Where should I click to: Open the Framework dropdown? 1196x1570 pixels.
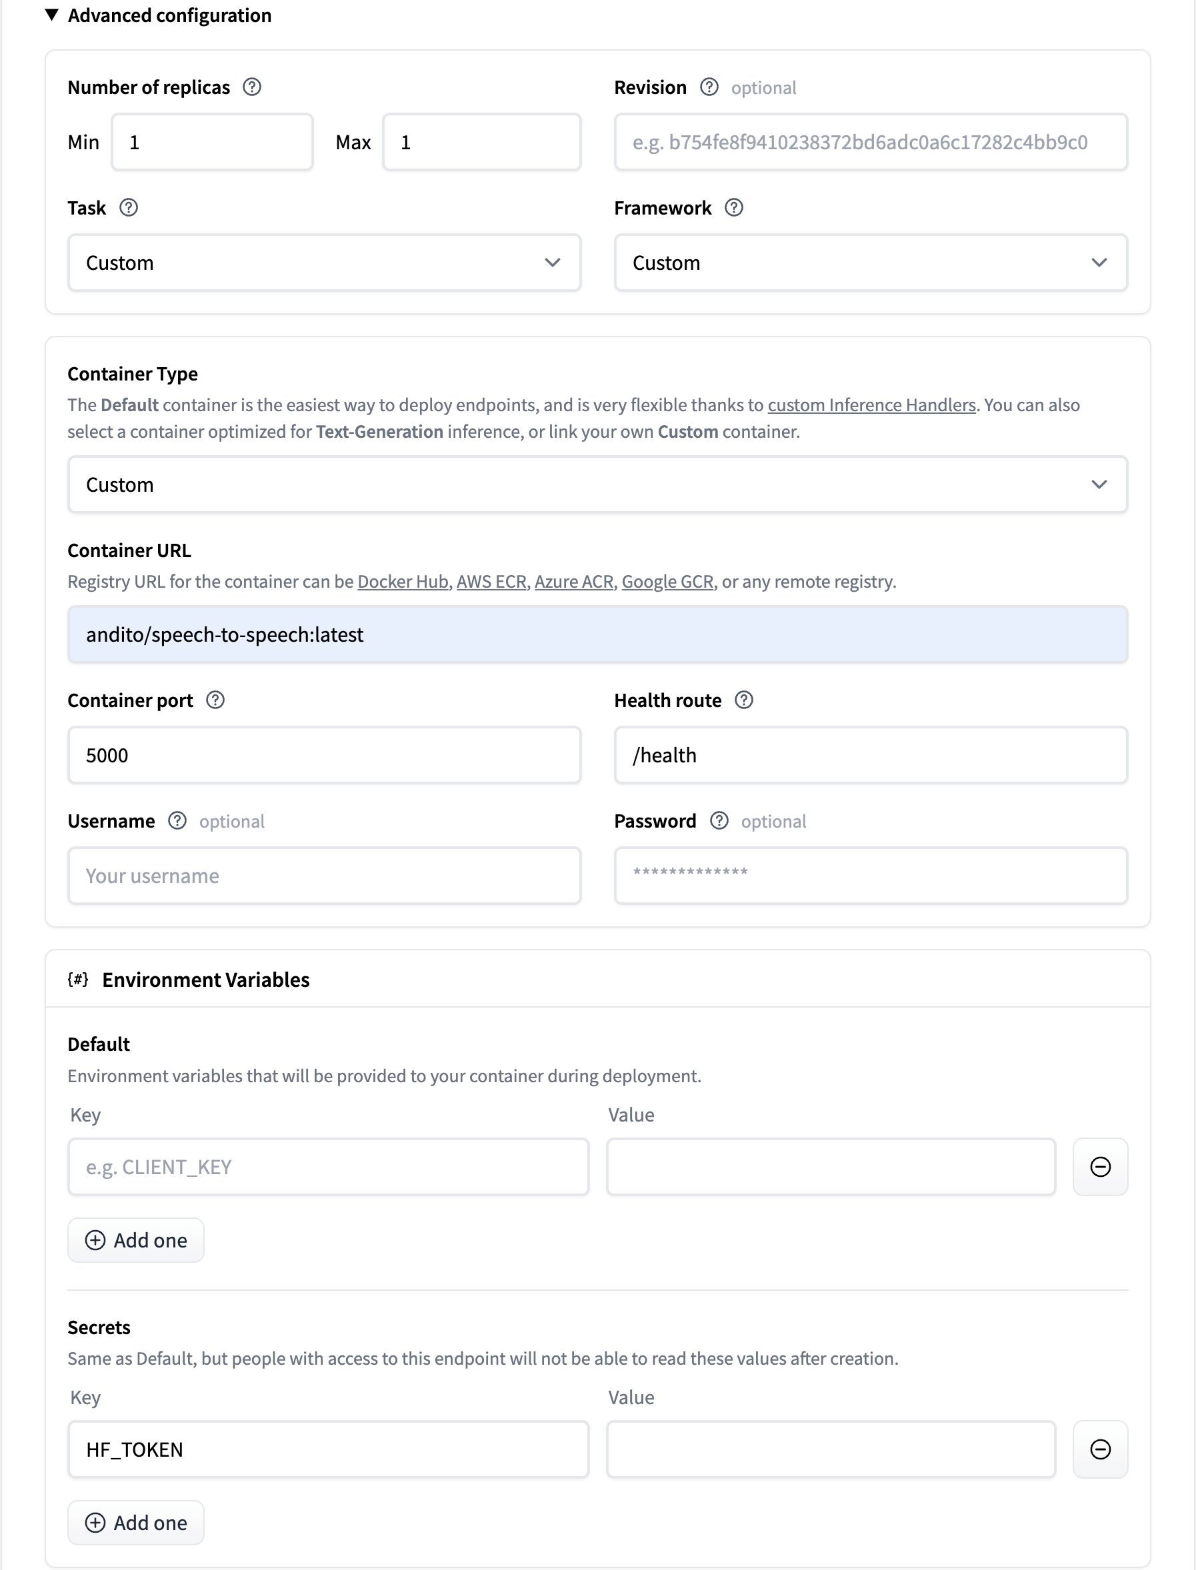870,263
